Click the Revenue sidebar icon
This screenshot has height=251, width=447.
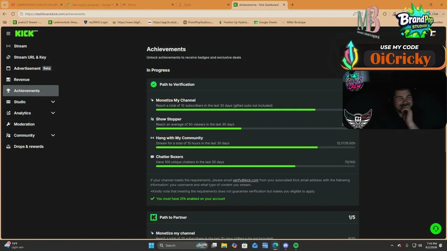coord(8,79)
